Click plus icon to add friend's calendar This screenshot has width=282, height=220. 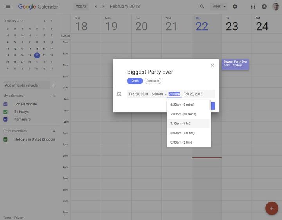pyautogui.click(x=54, y=85)
